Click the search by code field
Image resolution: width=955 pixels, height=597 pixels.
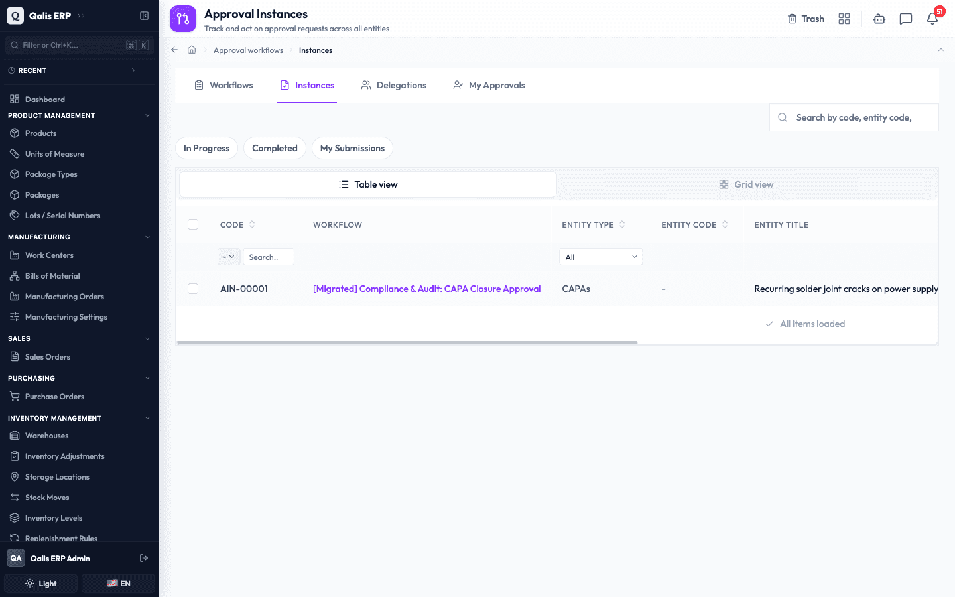854,117
